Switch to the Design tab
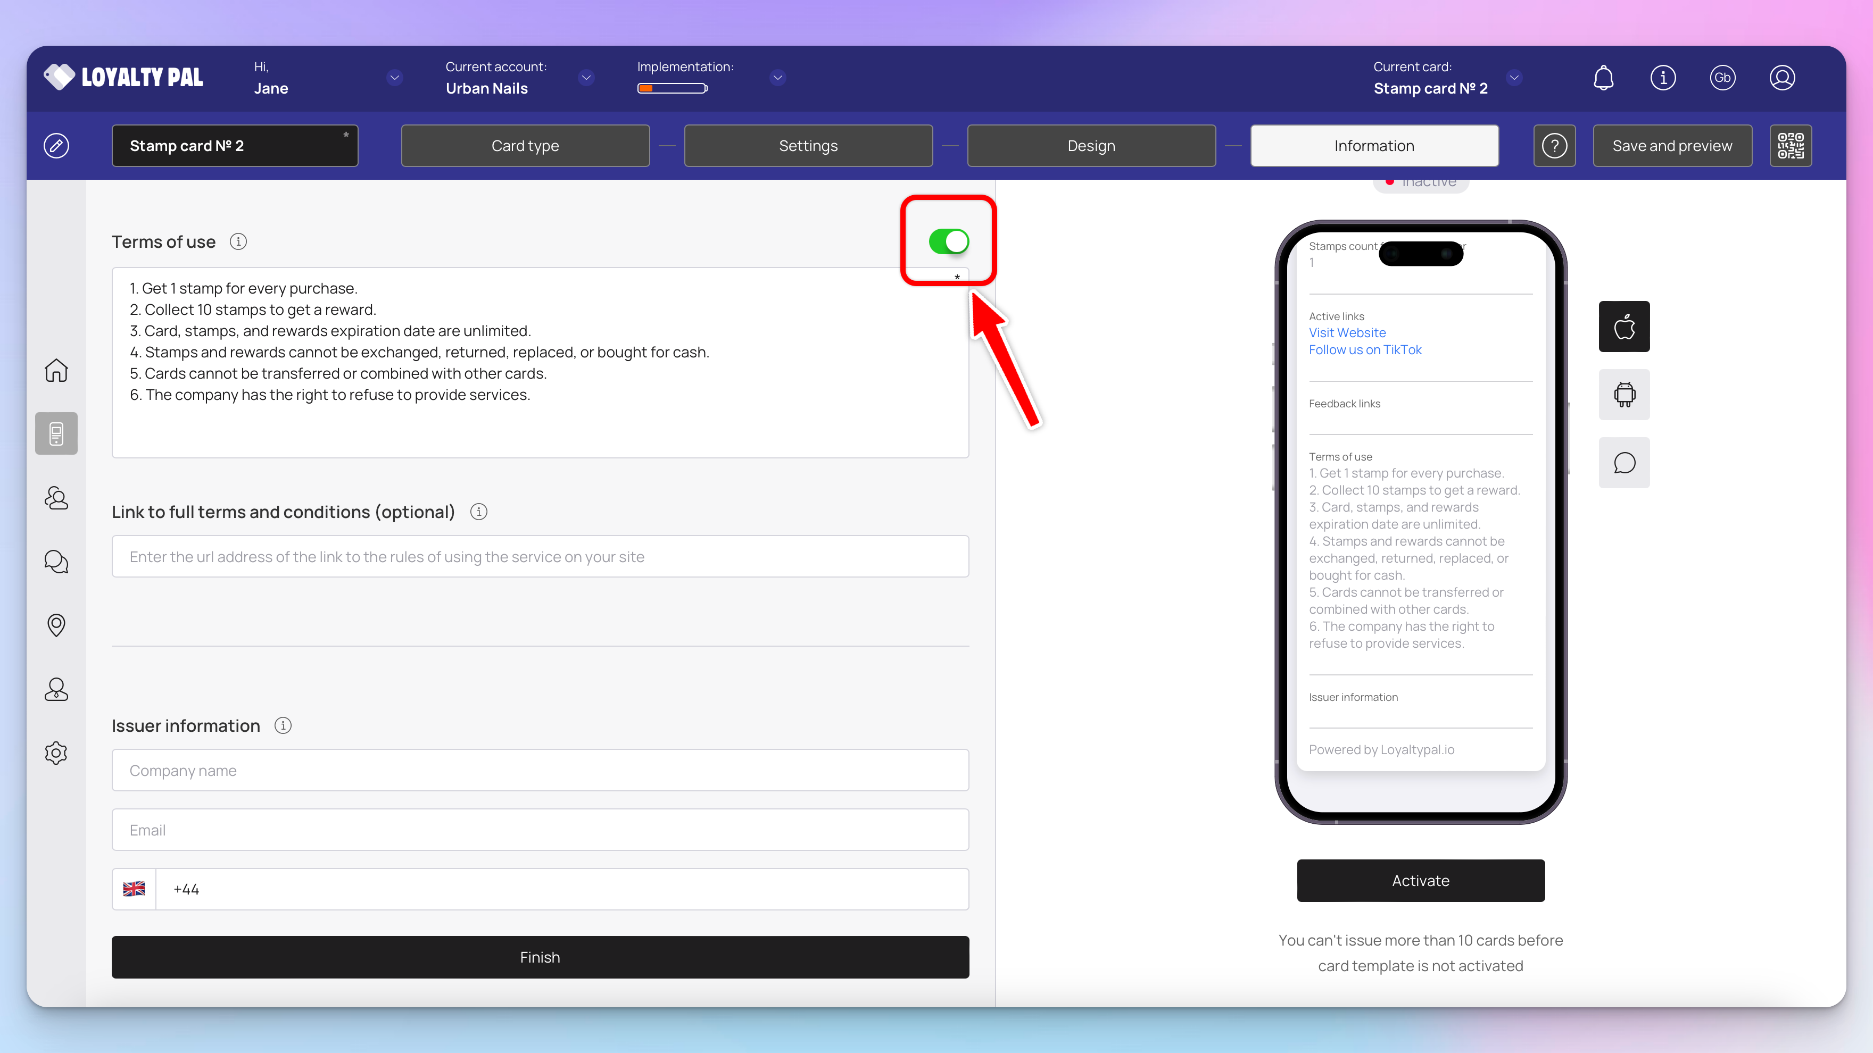Image resolution: width=1873 pixels, height=1053 pixels. click(1091, 145)
